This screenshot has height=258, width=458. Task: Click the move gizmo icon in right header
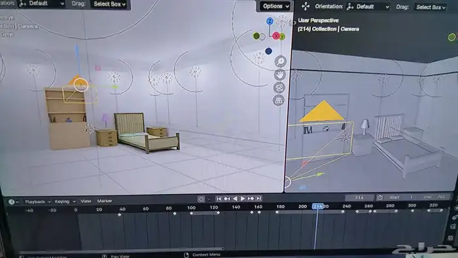[306, 7]
